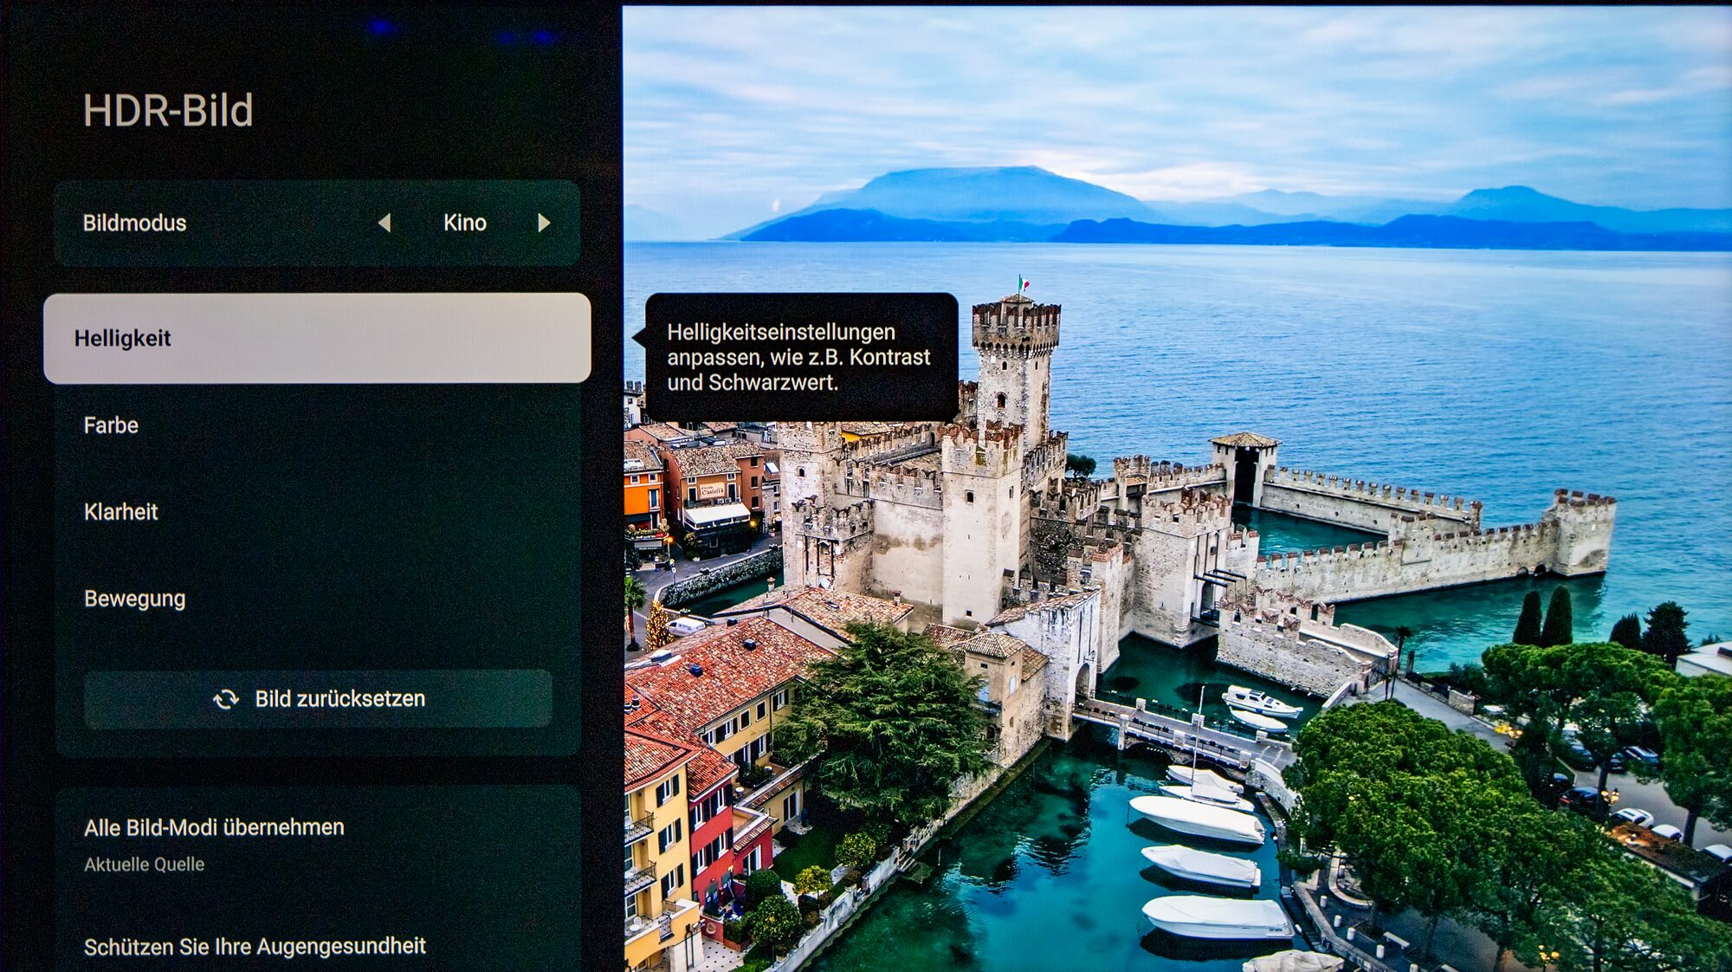Screen dimensions: 1732x972
Task: Click the Kino picture mode value
Action: click(464, 223)
